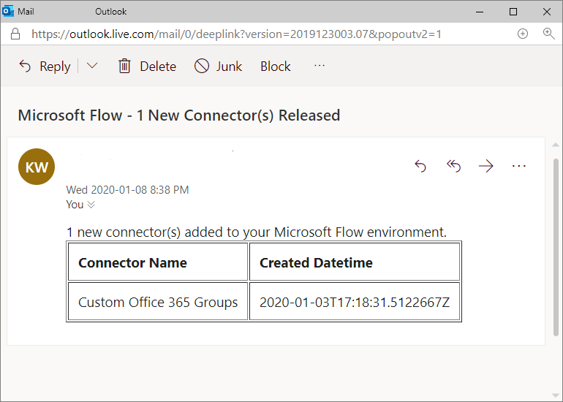
Task: Click the 'Connector Name' column header
Action: (x=158, y=262)
